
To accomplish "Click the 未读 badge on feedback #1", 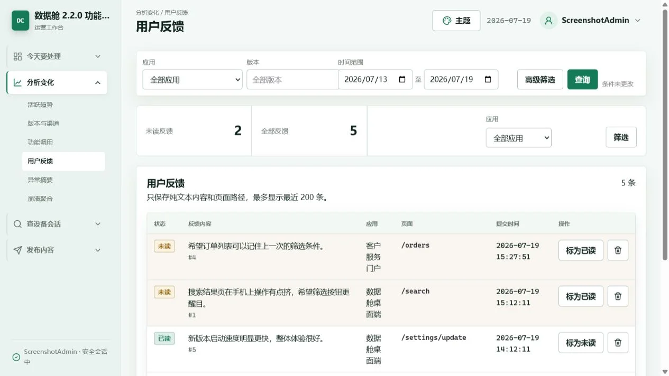I will [164, 292].
